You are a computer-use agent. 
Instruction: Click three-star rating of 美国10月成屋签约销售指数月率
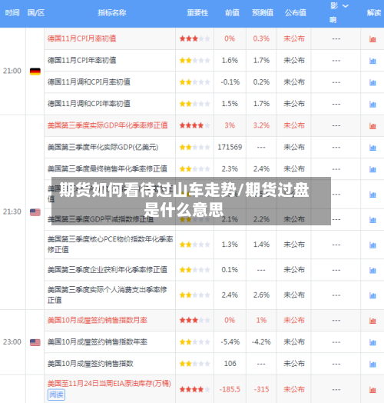coord(194,320)
